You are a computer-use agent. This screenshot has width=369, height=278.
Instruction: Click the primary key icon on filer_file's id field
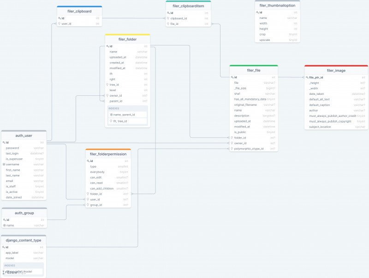(x=232, y=77)
